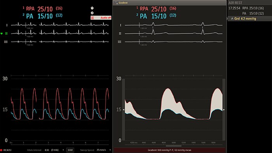Screen dimensions: 272x153
Task: Click the stopwatch 2 timer icon
Action: pos(92,13)
